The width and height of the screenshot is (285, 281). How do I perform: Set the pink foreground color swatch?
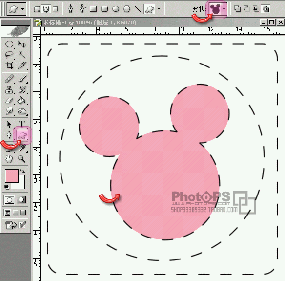click(x=12, y=175)
